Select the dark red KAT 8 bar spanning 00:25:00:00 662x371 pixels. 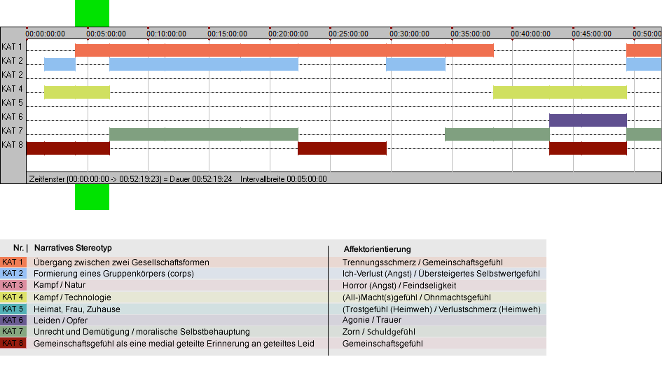point(342,148)
